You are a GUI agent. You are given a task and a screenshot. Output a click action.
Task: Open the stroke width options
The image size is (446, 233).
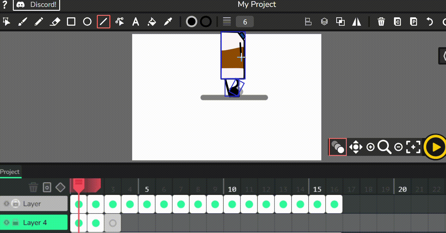tap(227, 22)
